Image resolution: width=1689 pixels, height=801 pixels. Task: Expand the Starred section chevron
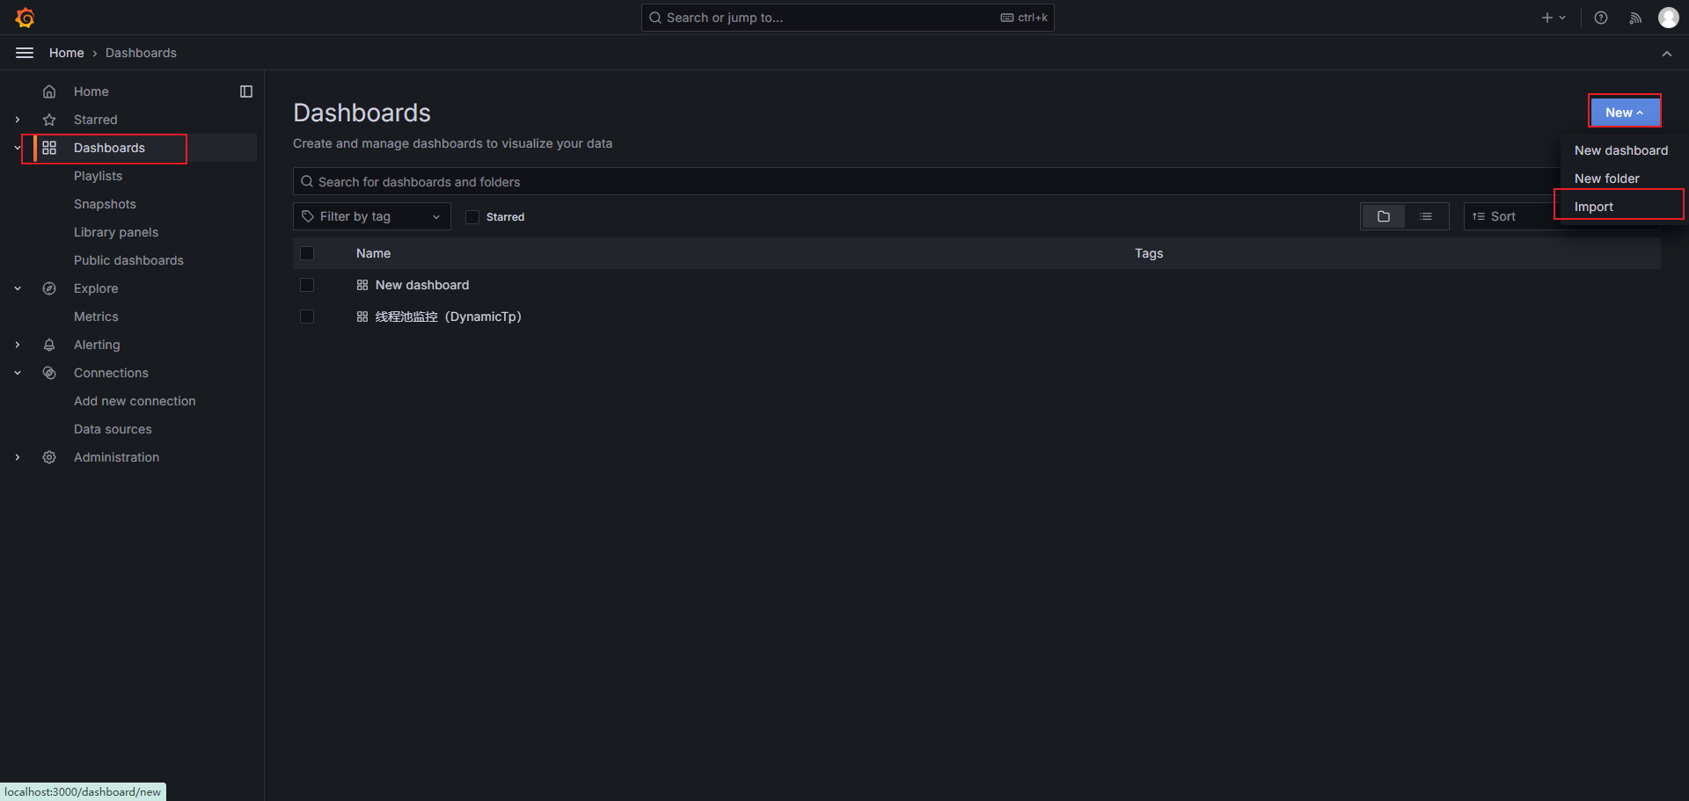(18, 120)
